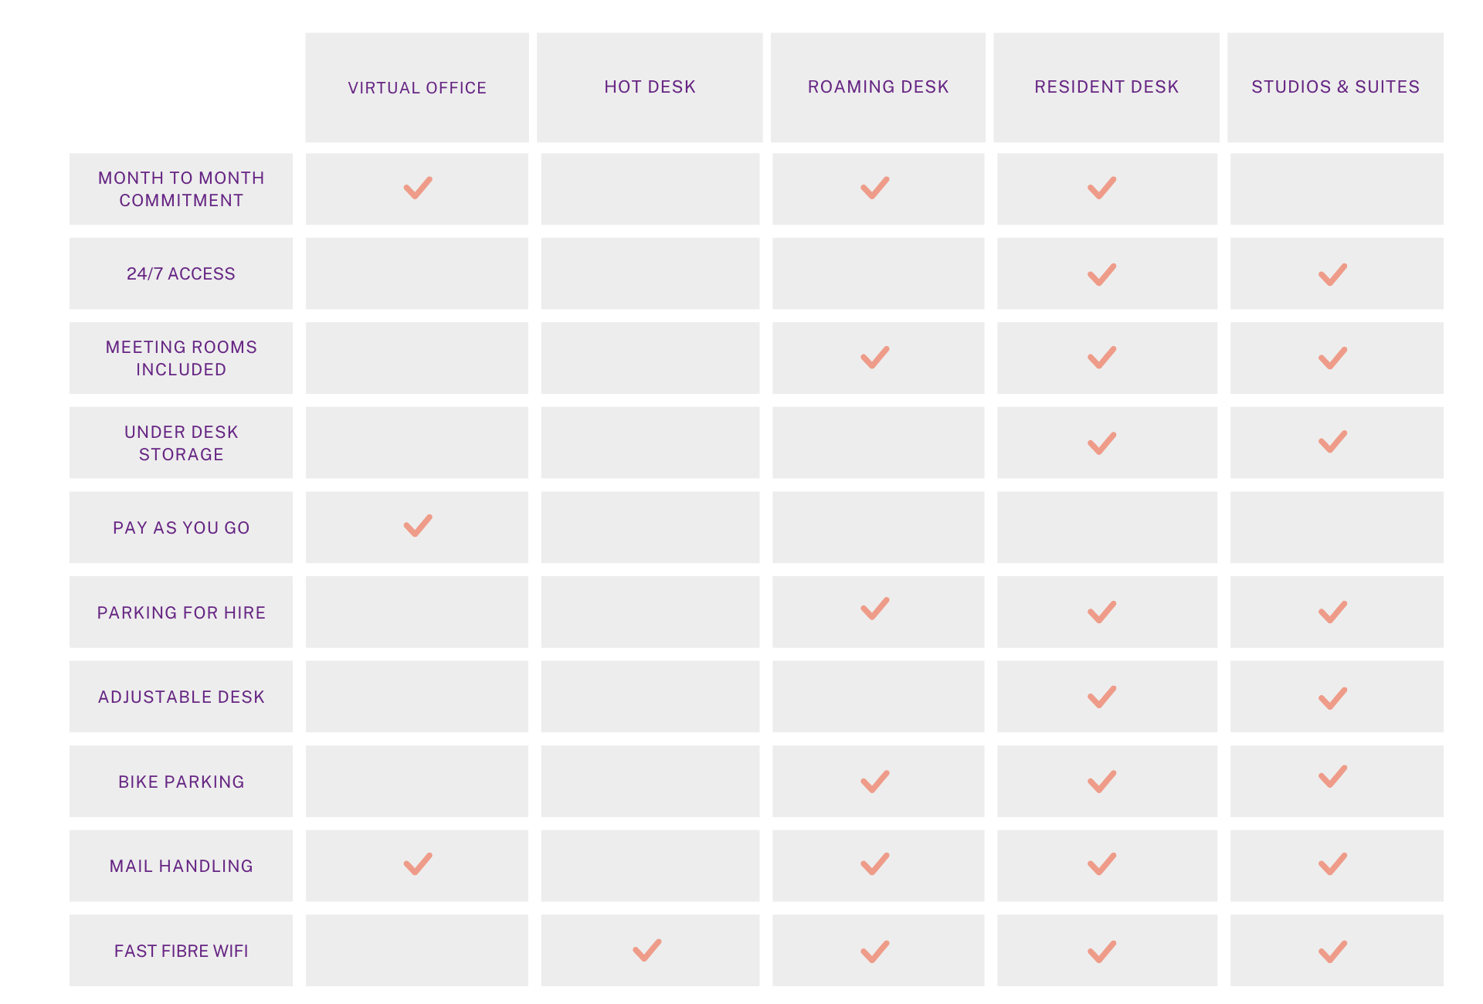Click Virtual Office mail handling checkmark
1483x1004 pixels.
click(x=418, y=863)
